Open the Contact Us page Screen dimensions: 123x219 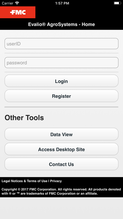click(x=61, y=164)
